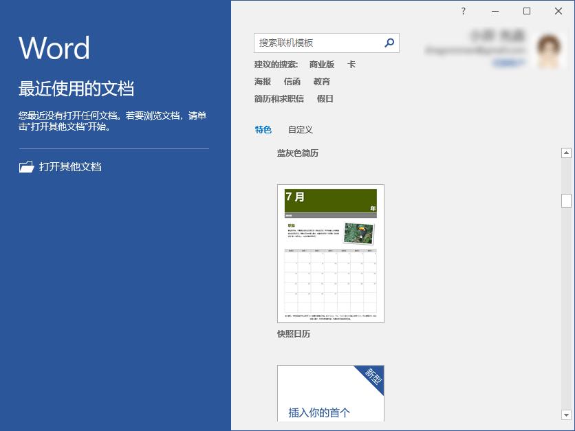
Task: Open the 海报 template search
Action: 262,81
